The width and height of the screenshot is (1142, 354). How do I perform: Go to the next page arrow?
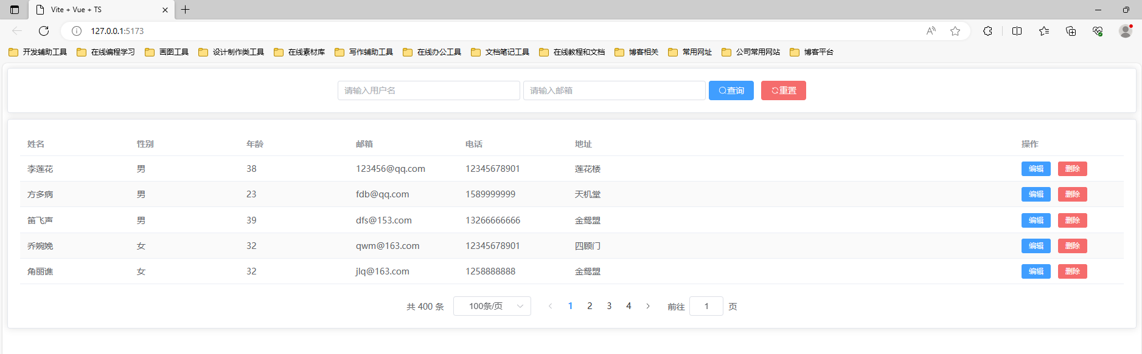coord(648,306)
